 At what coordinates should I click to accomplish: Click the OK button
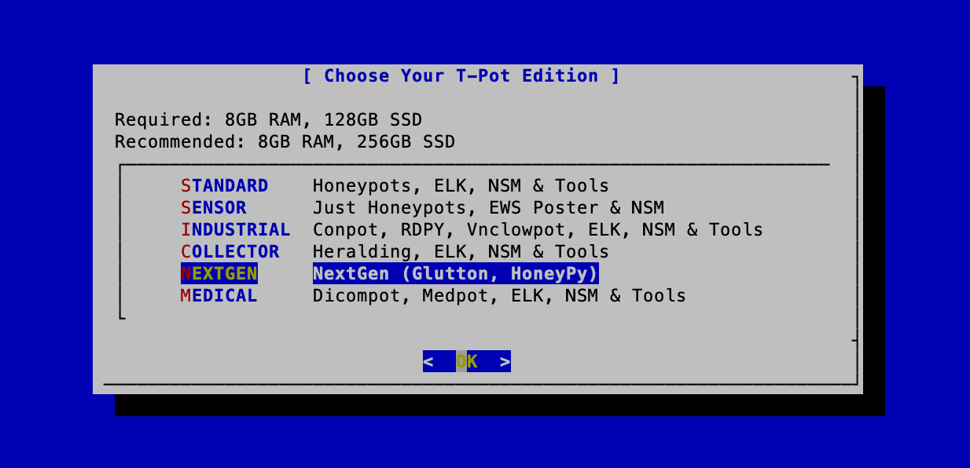pyautogui.click(x=467, y=361)
